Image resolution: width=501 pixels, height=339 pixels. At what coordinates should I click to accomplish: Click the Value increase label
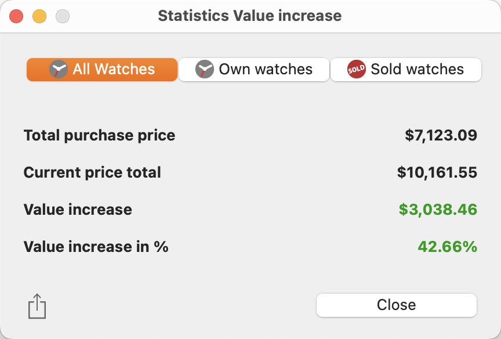click(78, 210)
